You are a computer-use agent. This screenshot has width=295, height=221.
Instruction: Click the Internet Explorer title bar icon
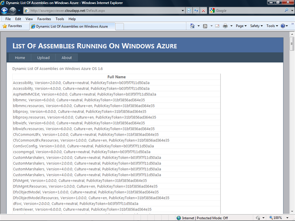click(2, 3)
